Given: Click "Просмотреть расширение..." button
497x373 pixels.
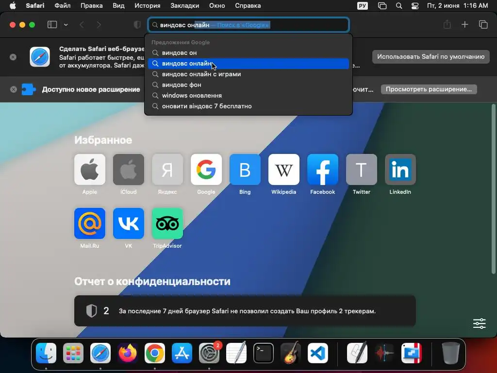Looking at the screenshot, I should pos(429,89).
